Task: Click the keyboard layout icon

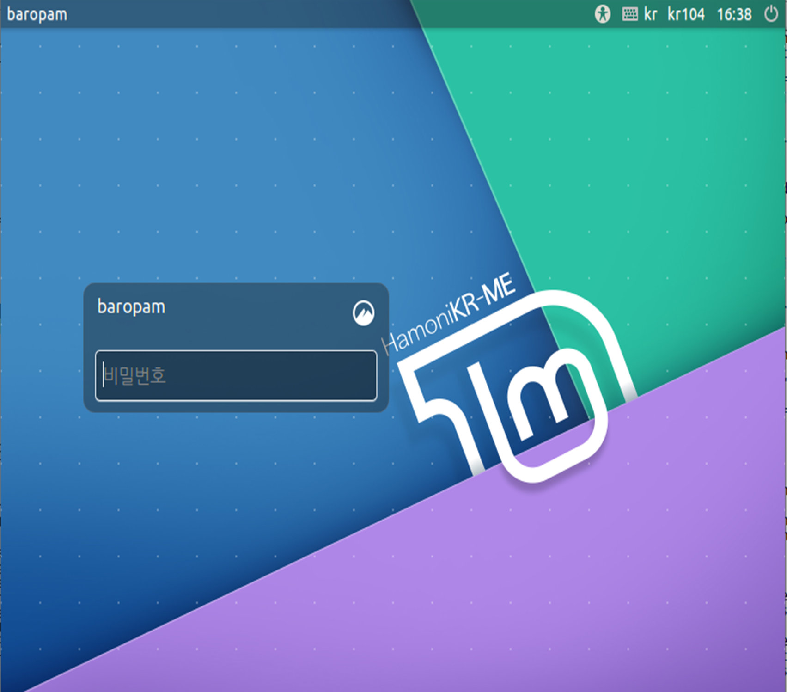Action: pyautogui.click(x=629, y=14)
